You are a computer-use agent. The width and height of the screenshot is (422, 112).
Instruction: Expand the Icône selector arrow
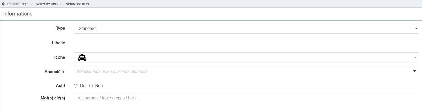(x=415, y=57)
